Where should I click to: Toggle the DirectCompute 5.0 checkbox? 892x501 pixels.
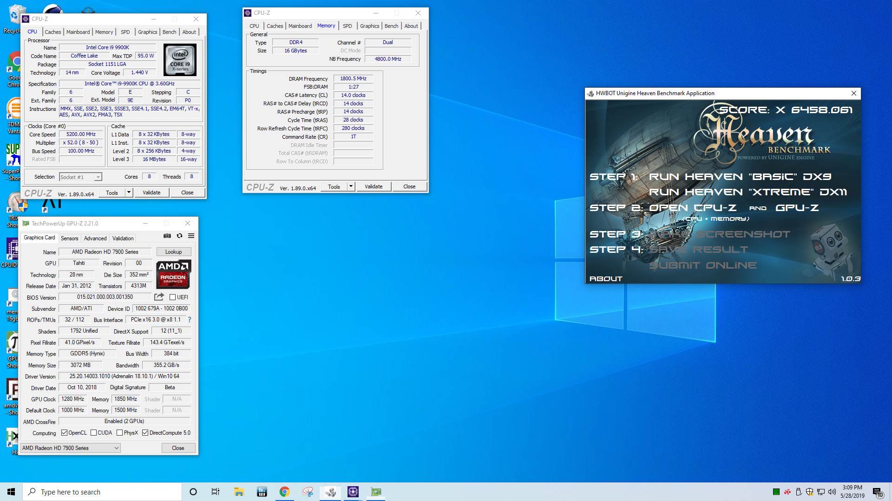click(145, 433)
